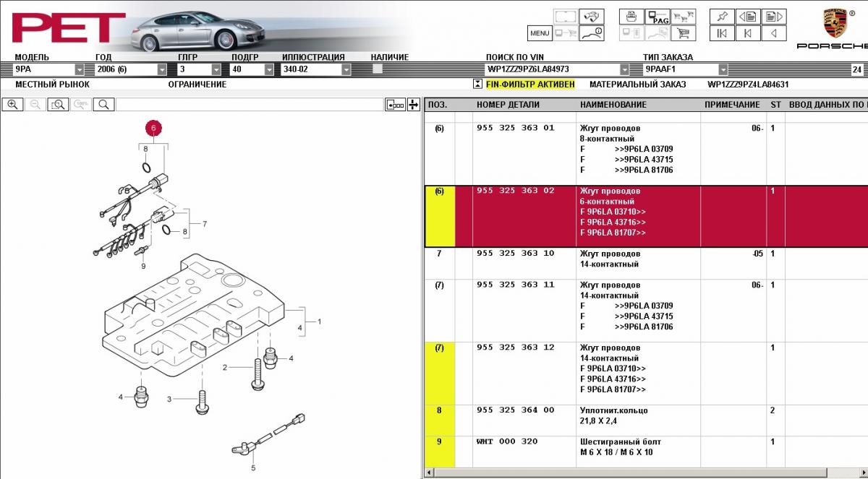Click the zoom-in magnifier above illustration

12,105
